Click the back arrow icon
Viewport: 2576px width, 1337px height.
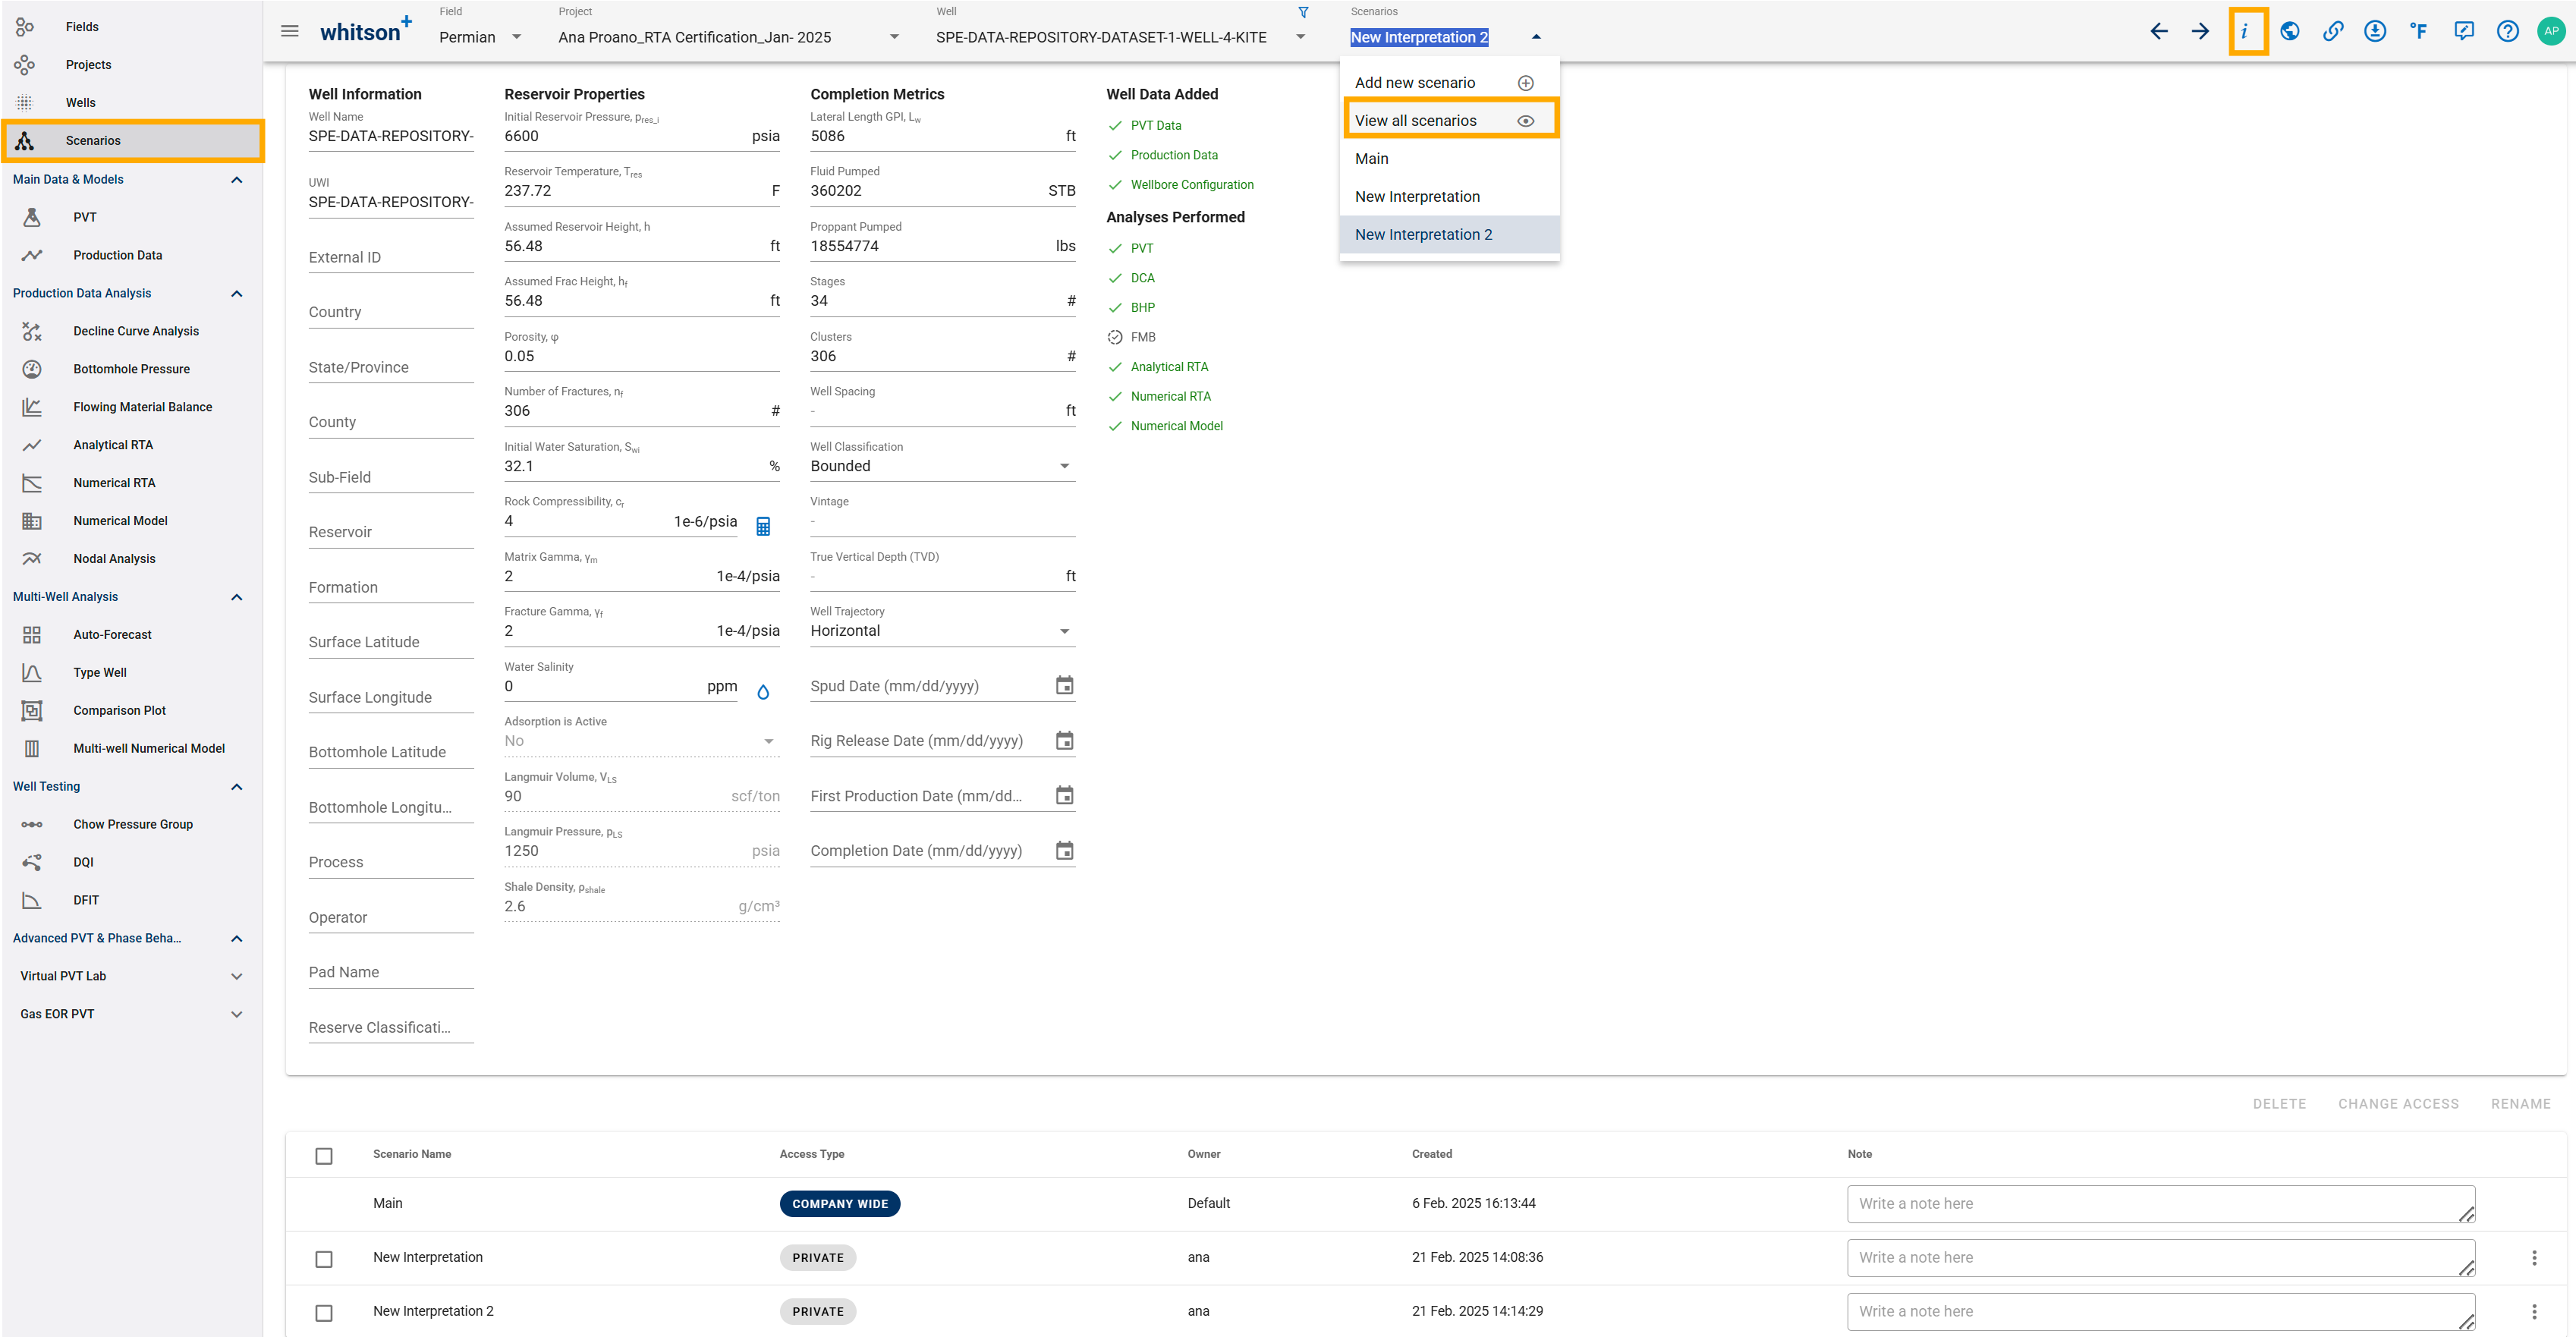click(x=2158, y=31)
